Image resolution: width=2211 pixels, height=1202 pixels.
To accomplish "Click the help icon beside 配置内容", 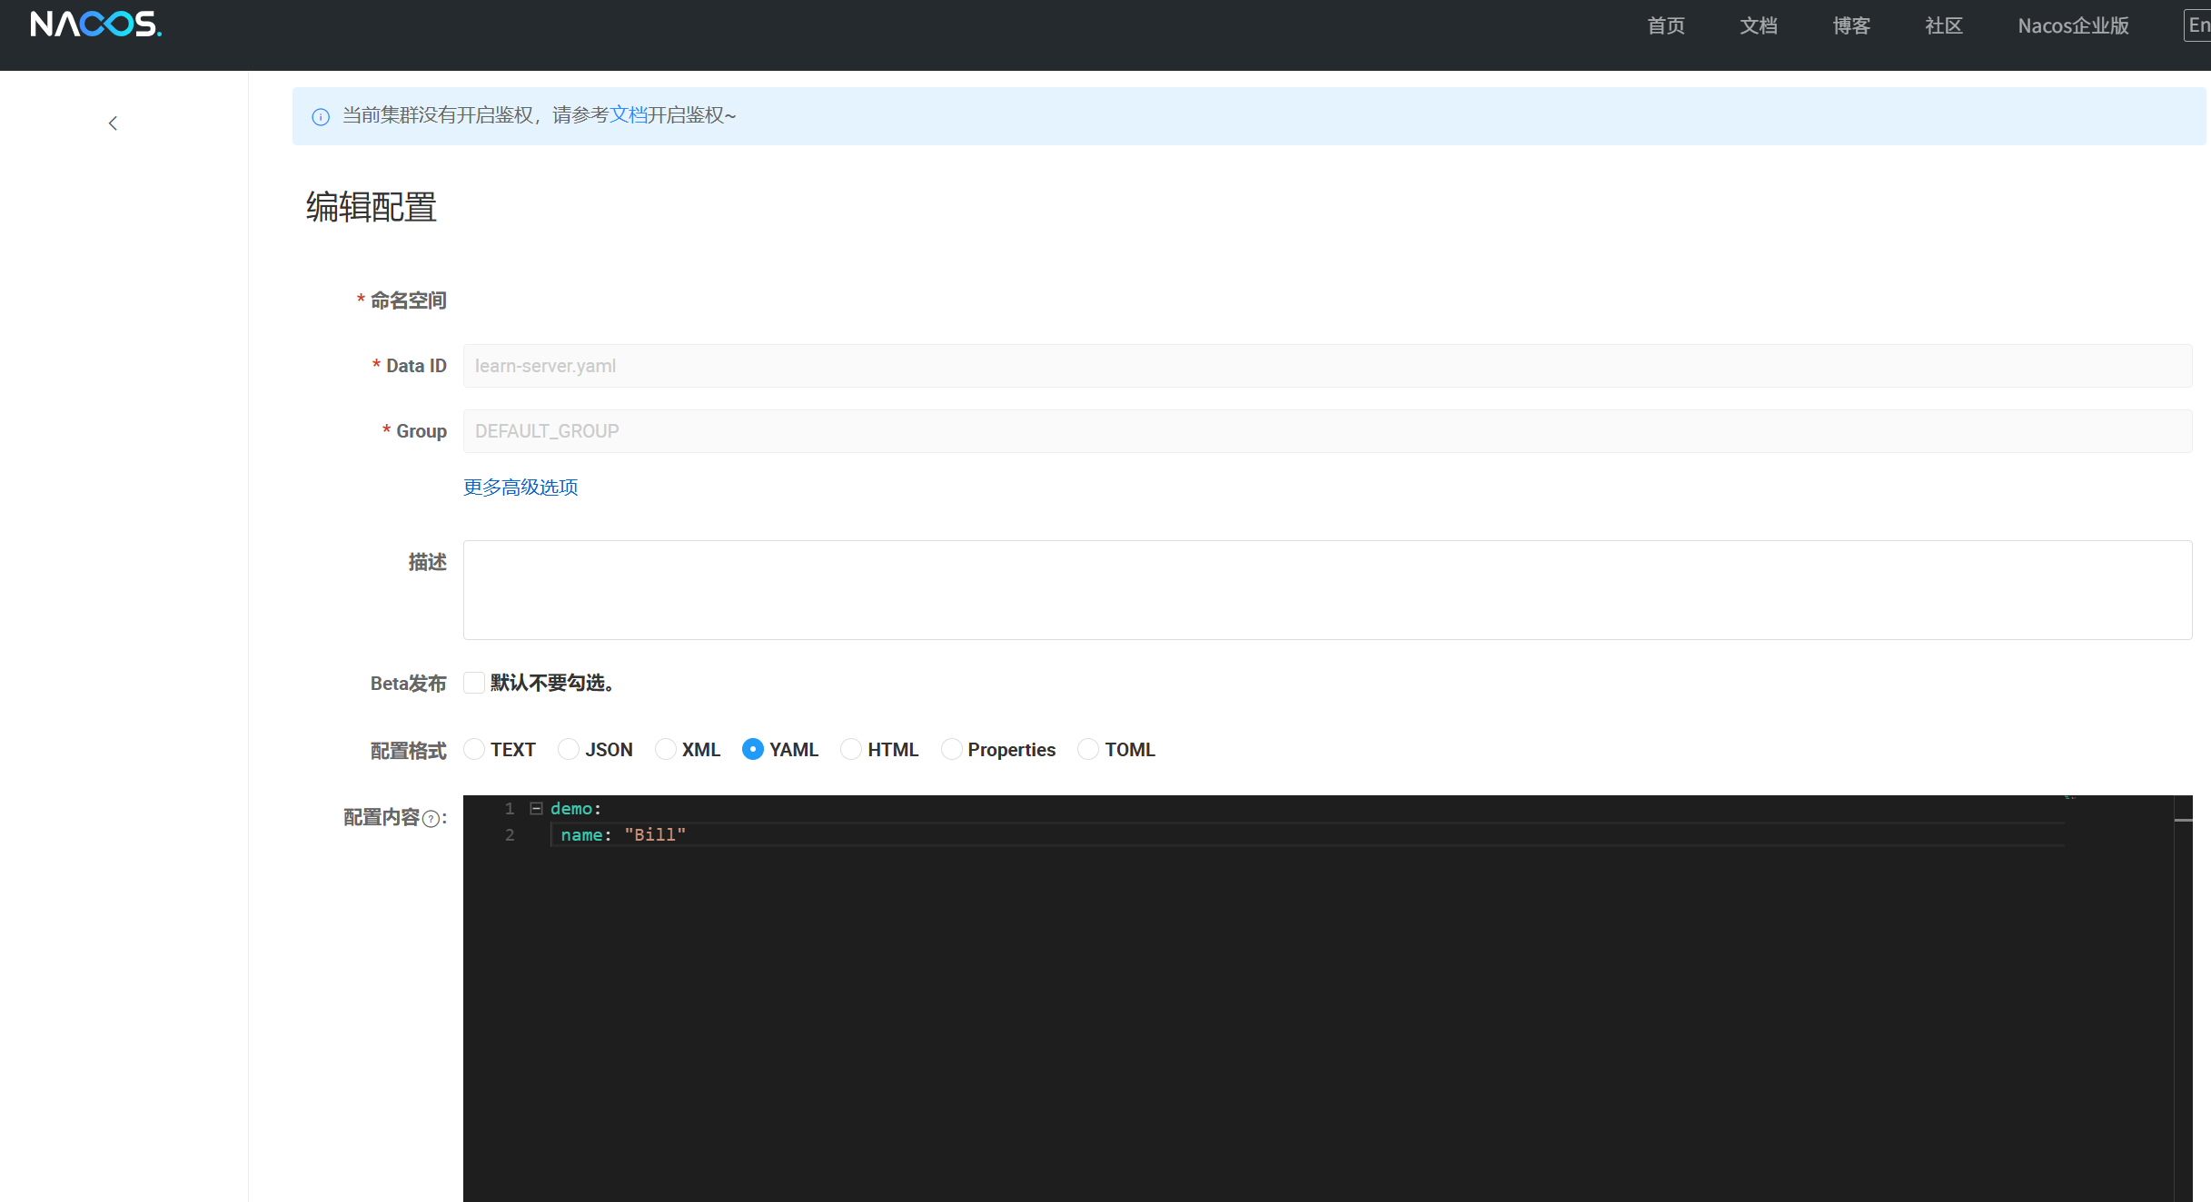I will 431,819.
